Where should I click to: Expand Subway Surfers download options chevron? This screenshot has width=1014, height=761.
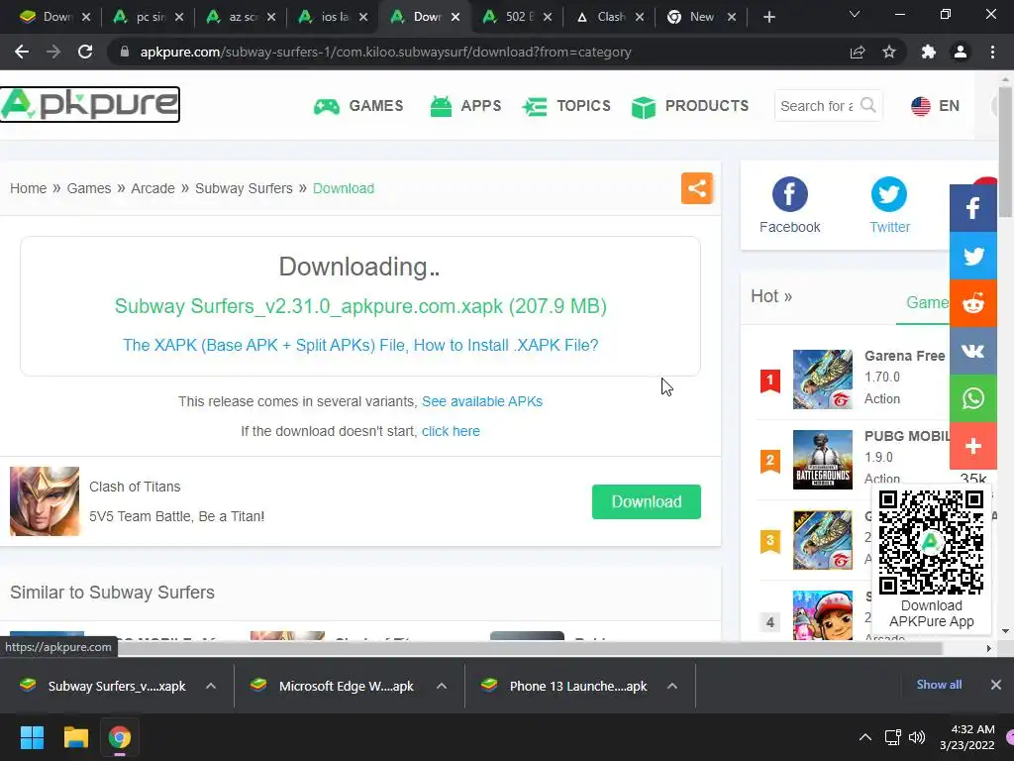(x=211, y=686)
